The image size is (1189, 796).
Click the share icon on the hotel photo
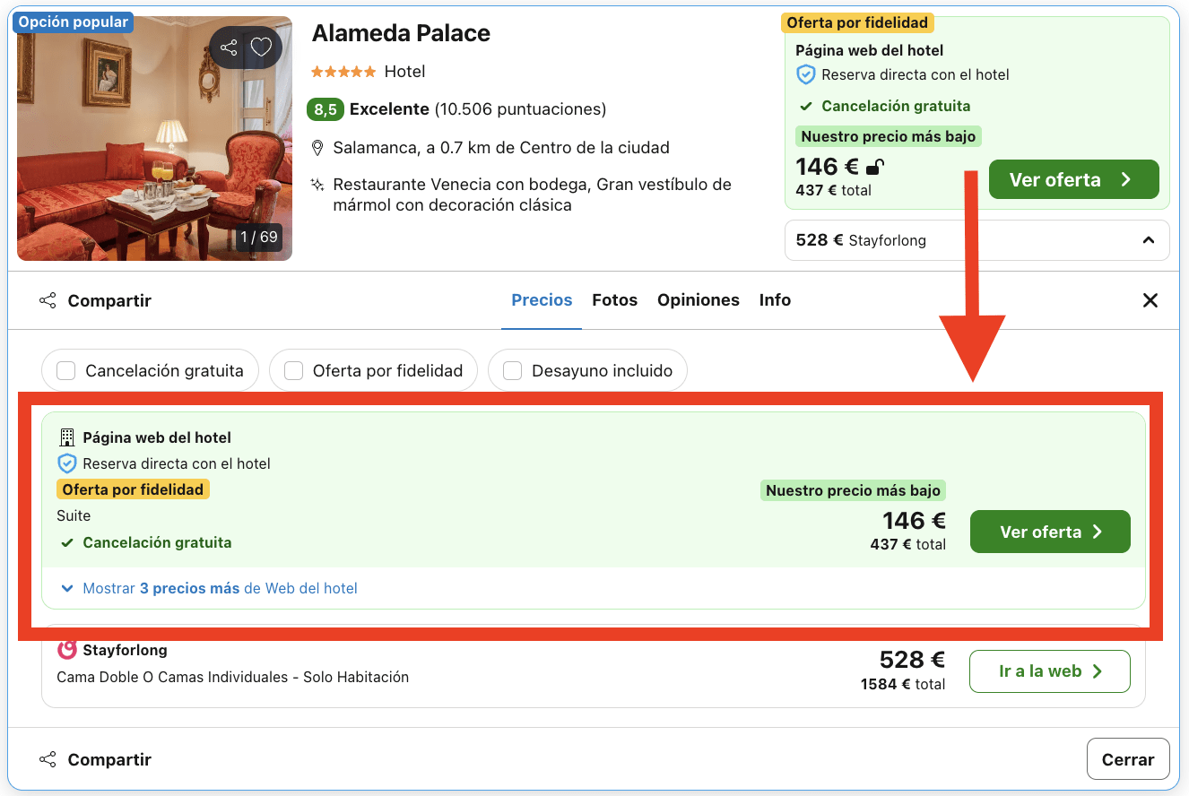pyautogui.click(x=229, y=47)
